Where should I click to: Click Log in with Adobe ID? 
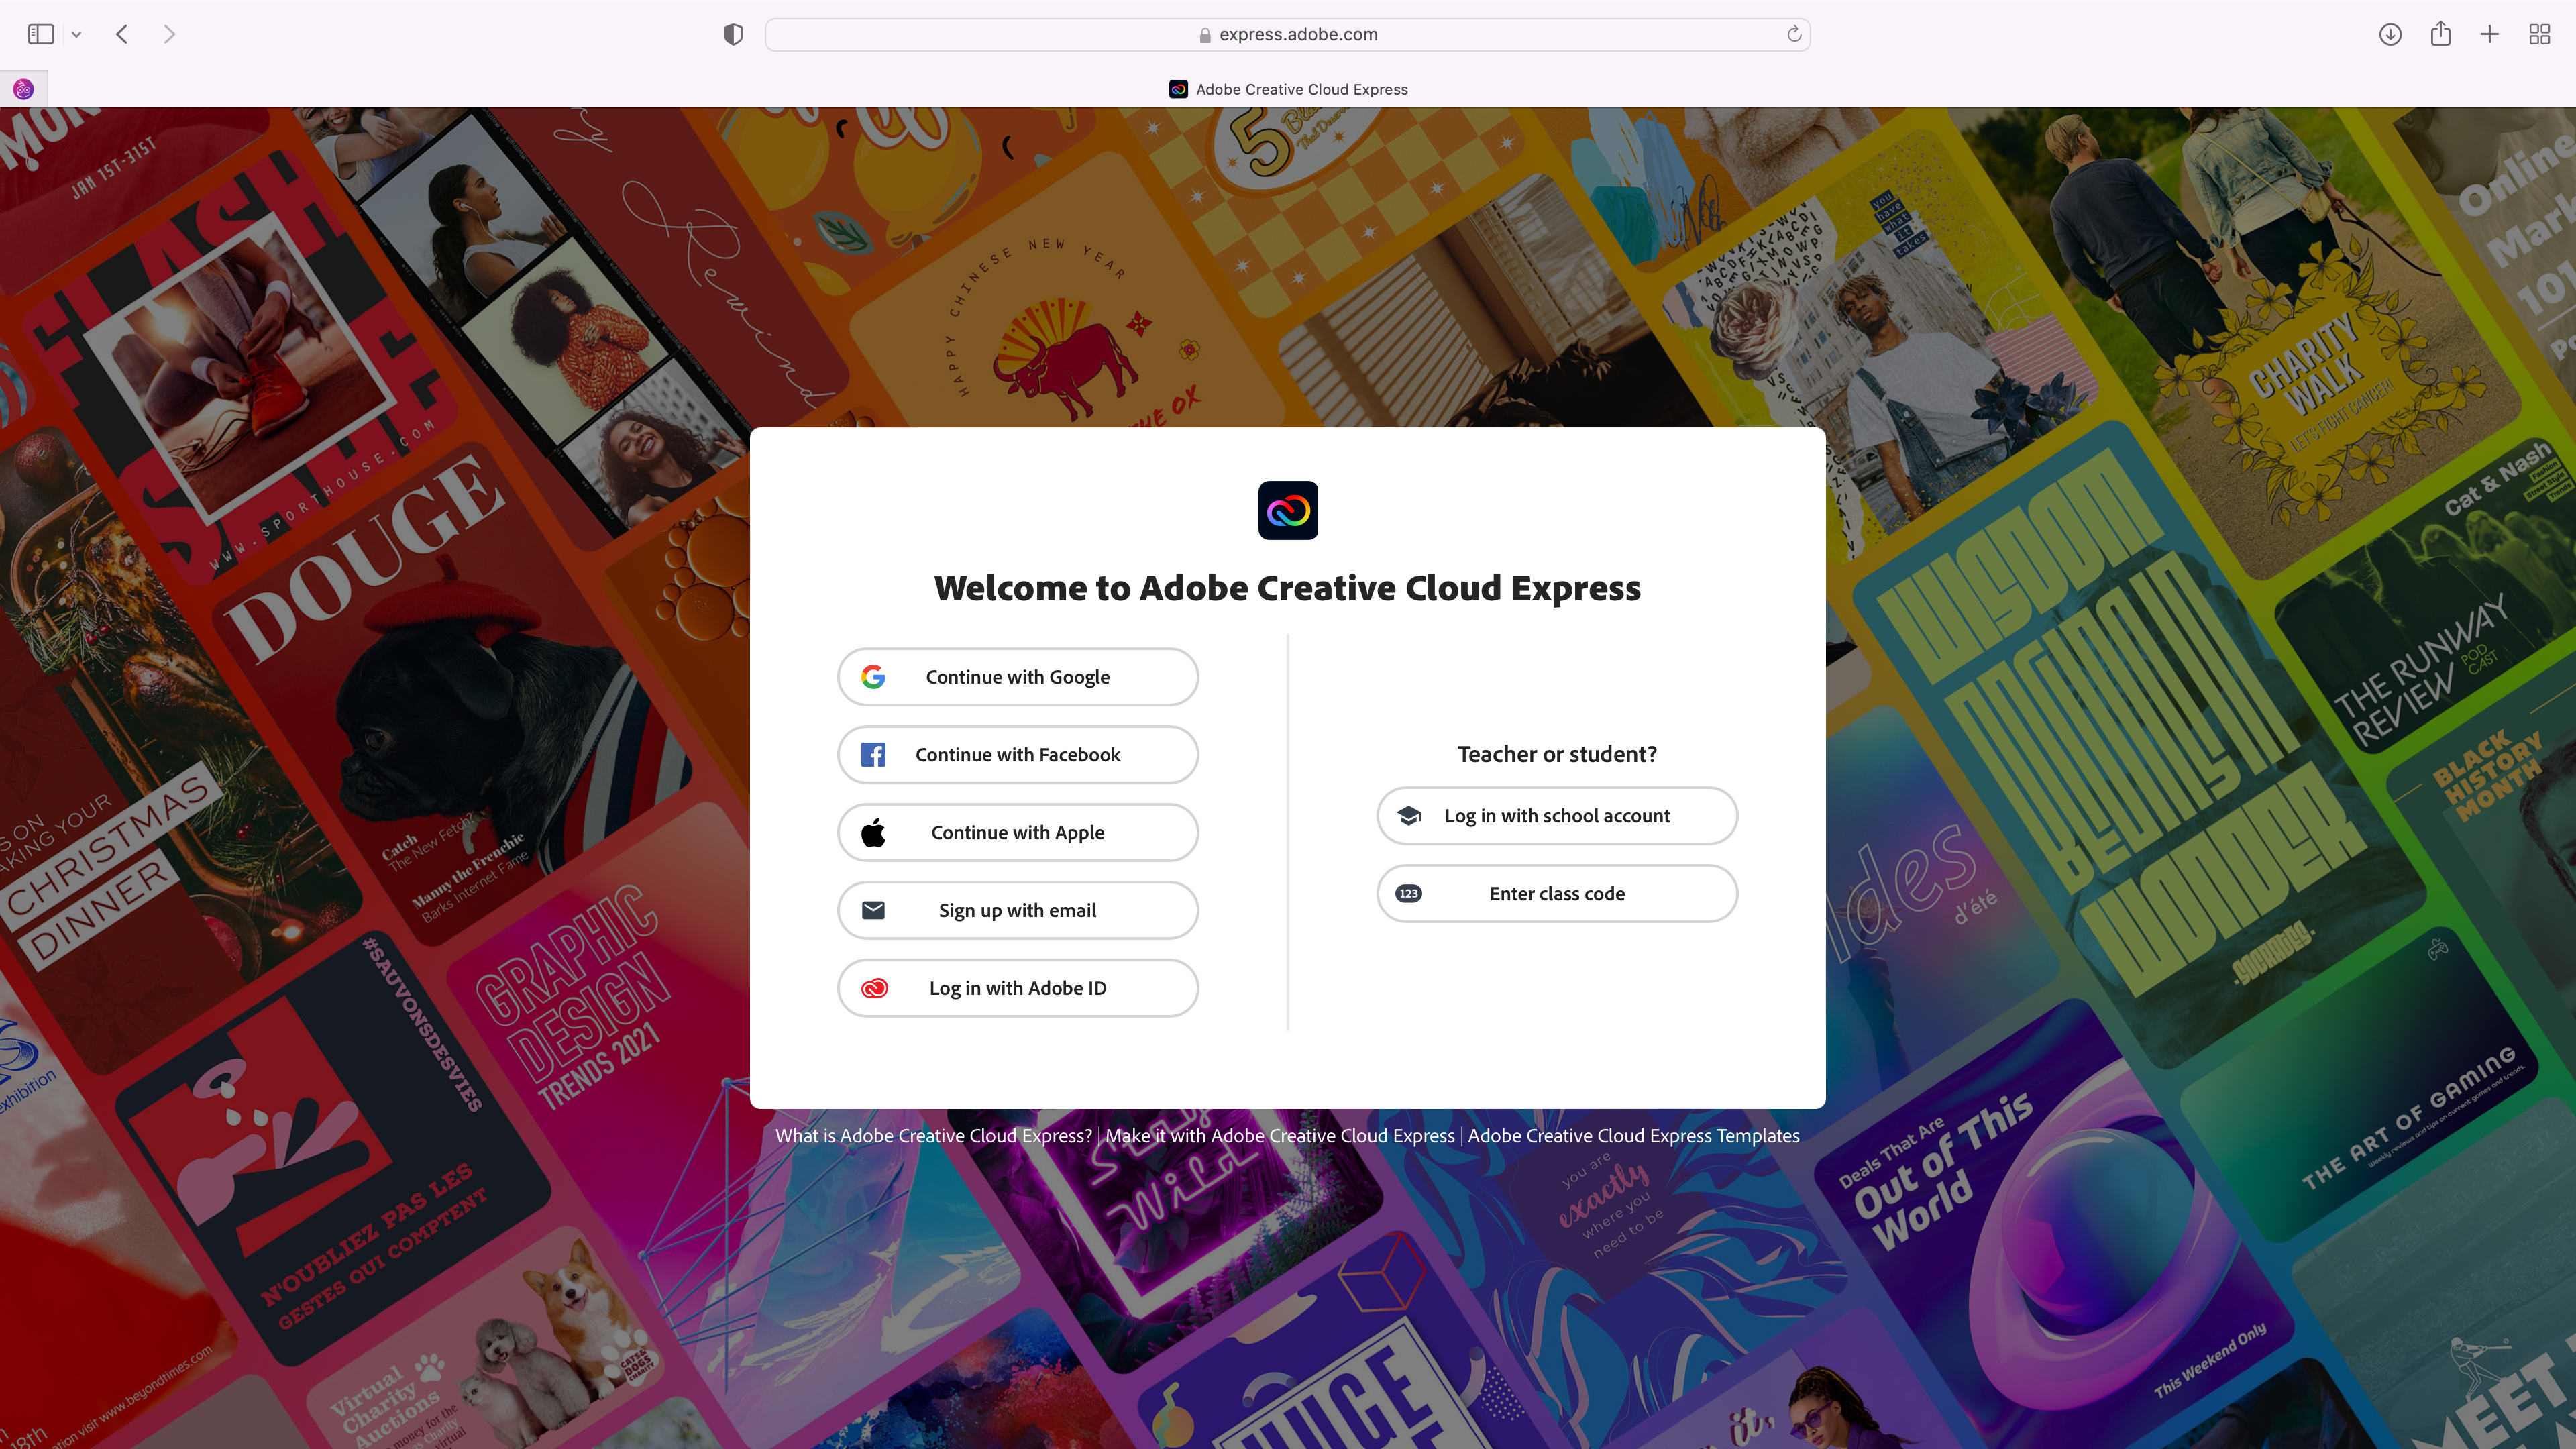(1017, 988)
